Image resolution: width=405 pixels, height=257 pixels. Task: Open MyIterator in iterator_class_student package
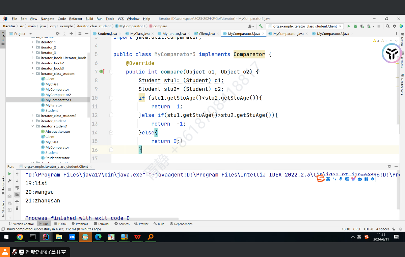pyautogui.click(x=54, y=105)
